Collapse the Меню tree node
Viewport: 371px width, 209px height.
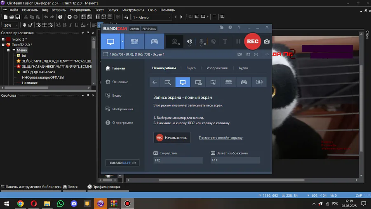[8, 50]
